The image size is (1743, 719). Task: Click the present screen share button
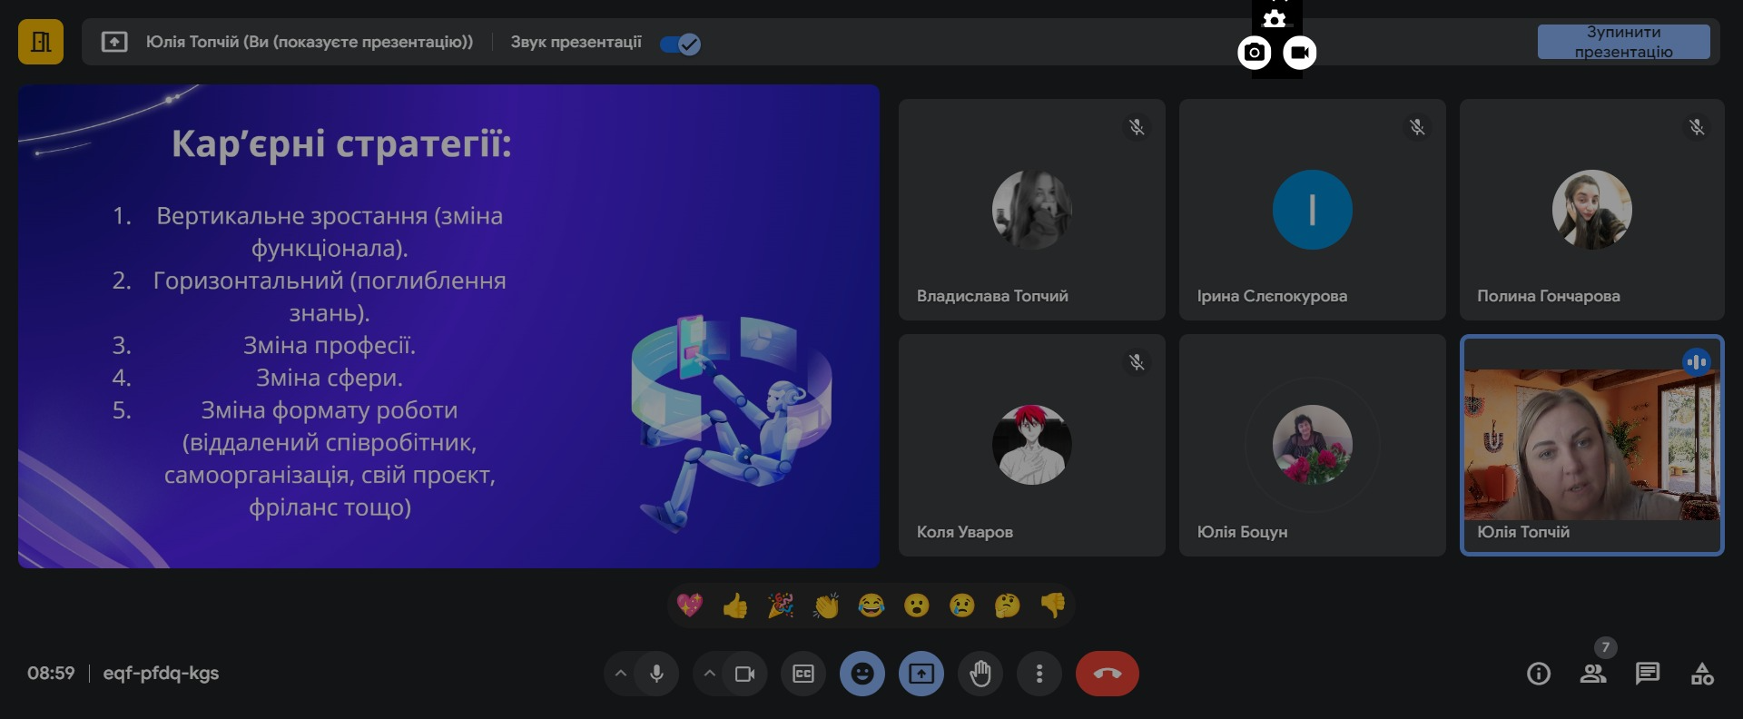(x=921, y=674)
